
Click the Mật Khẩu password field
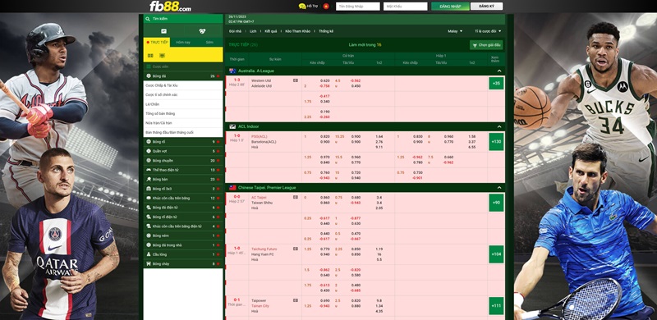pyautogui.click(x=405, y=7)
